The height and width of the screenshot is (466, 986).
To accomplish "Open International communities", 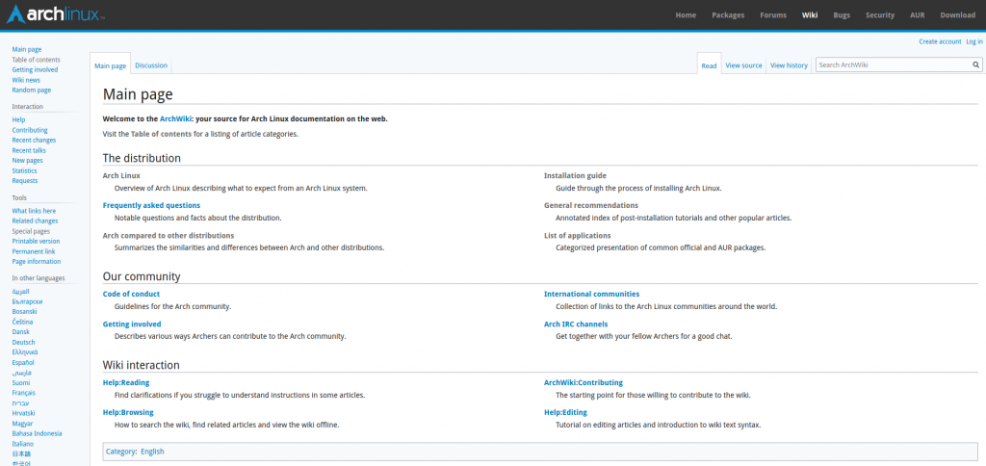I will (592, 294).
